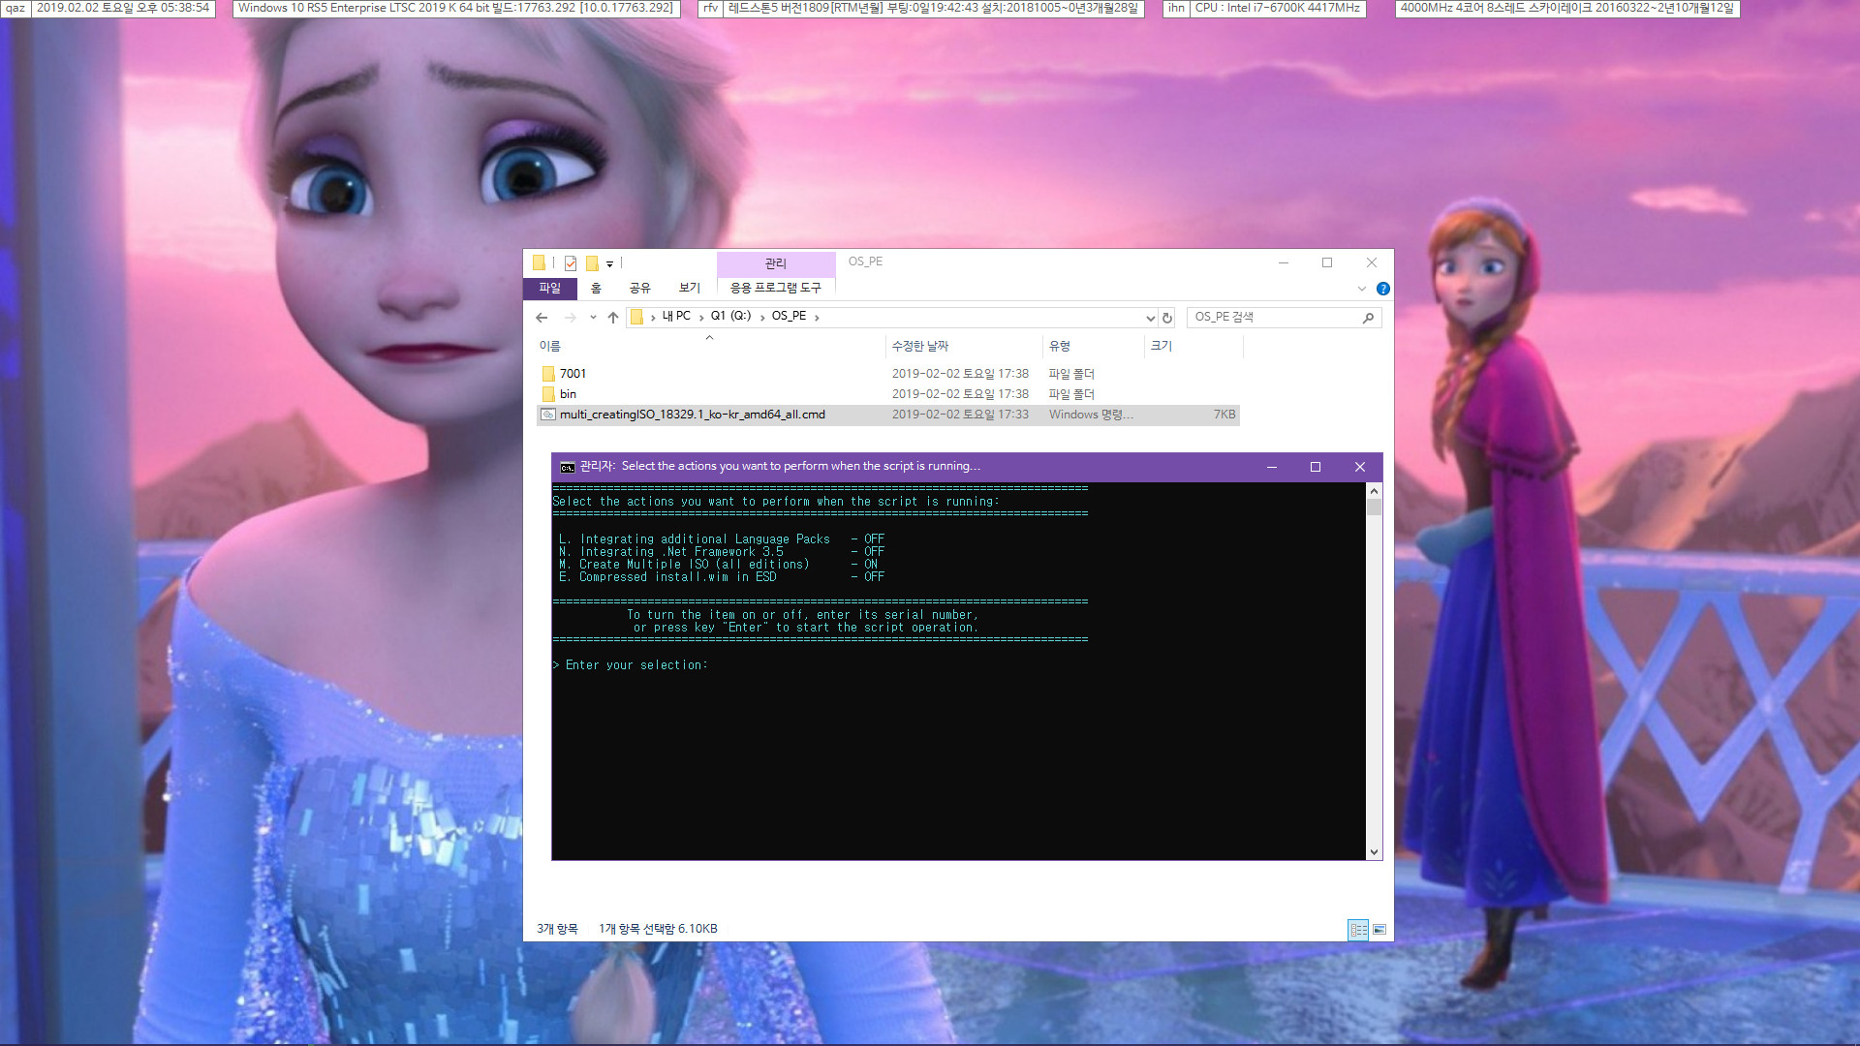Viewport: 1860px width, 1046px height.
Task: Click the console scrollbar down arrow
Action: coord(1374,852)
